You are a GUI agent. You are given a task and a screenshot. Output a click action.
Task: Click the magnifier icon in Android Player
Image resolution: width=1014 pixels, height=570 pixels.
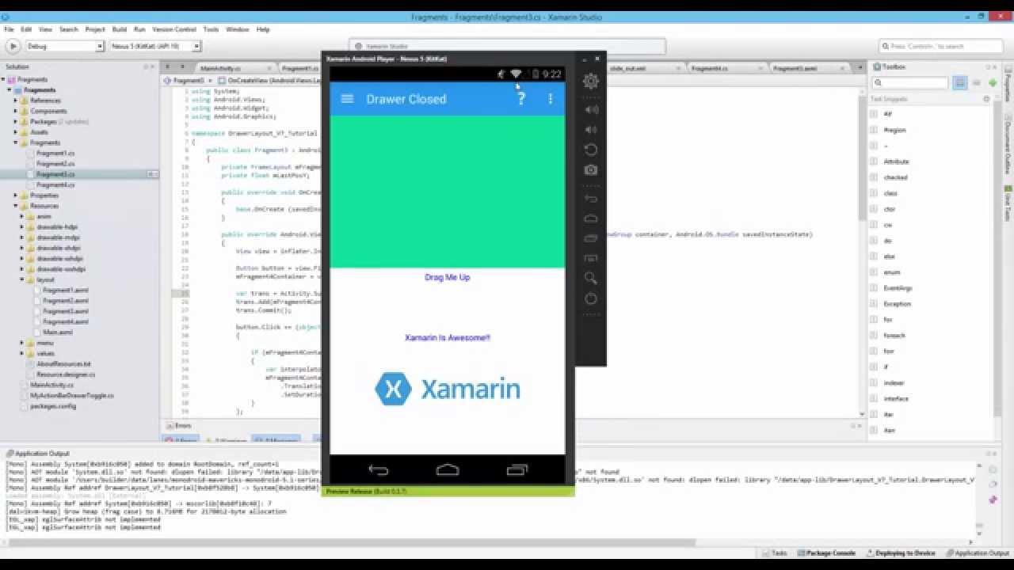pyautogui.click(x=591, y=278)
